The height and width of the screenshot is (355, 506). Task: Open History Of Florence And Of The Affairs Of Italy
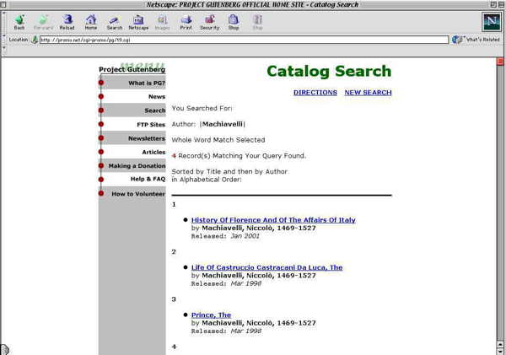273,220
